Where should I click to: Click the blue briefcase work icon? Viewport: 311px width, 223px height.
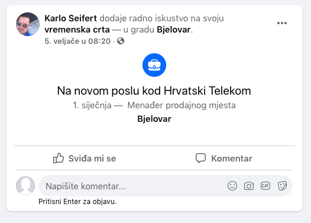click(x=154, y=65)
